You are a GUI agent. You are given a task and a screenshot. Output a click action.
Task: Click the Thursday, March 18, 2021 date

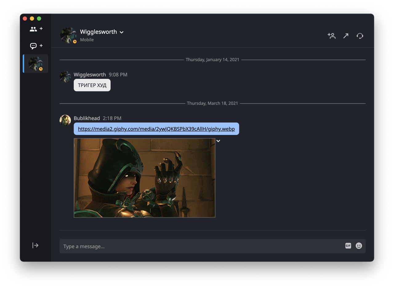[212, 103]
